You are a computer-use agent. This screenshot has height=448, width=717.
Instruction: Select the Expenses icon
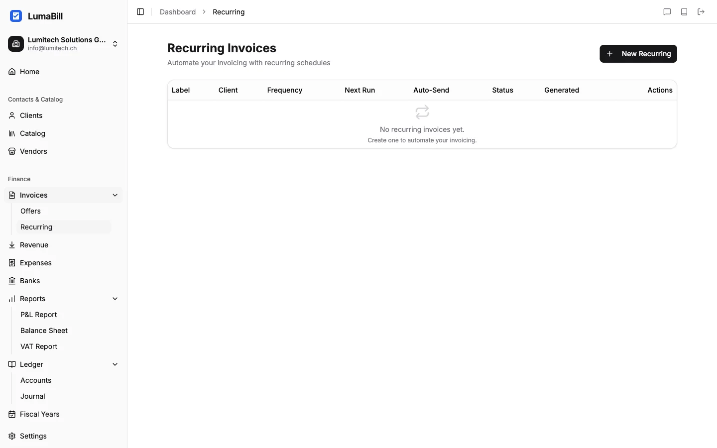pos(11,263)
